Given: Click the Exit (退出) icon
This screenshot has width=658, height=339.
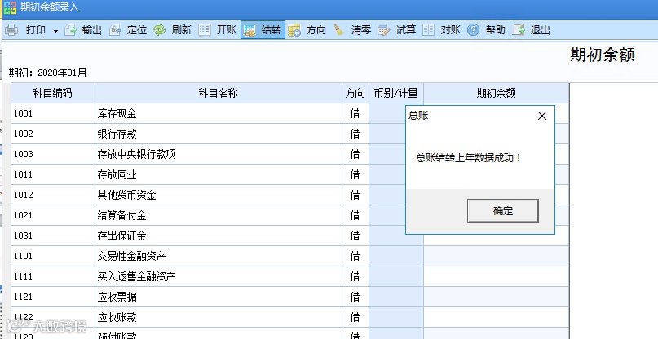Looking at the screenshot, I should point(519,30).
